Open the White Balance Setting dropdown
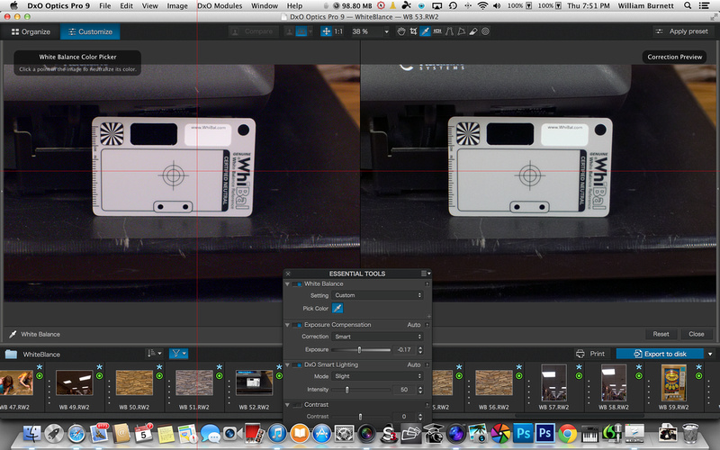The width and height of the screenshot is (720, 450). pos(377,295)
